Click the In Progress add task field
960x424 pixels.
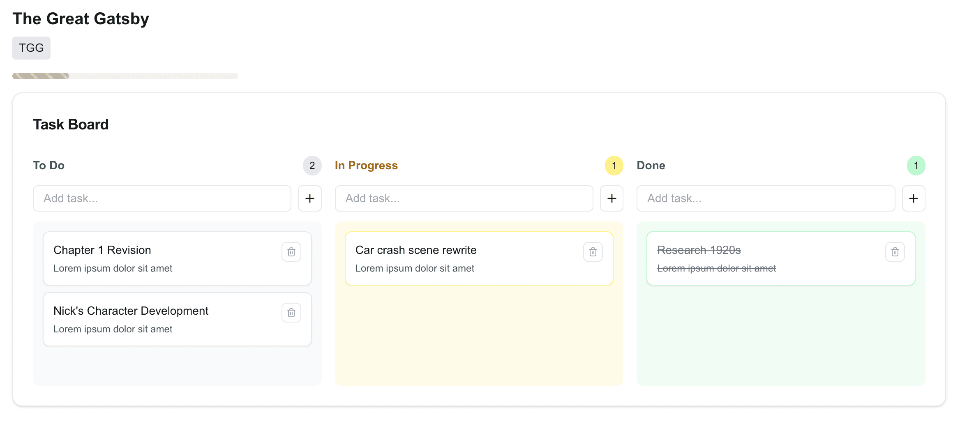(x=464, y=198)
